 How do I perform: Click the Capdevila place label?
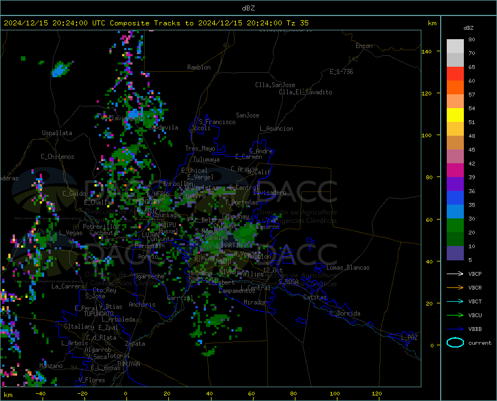(x=163, y=127)
